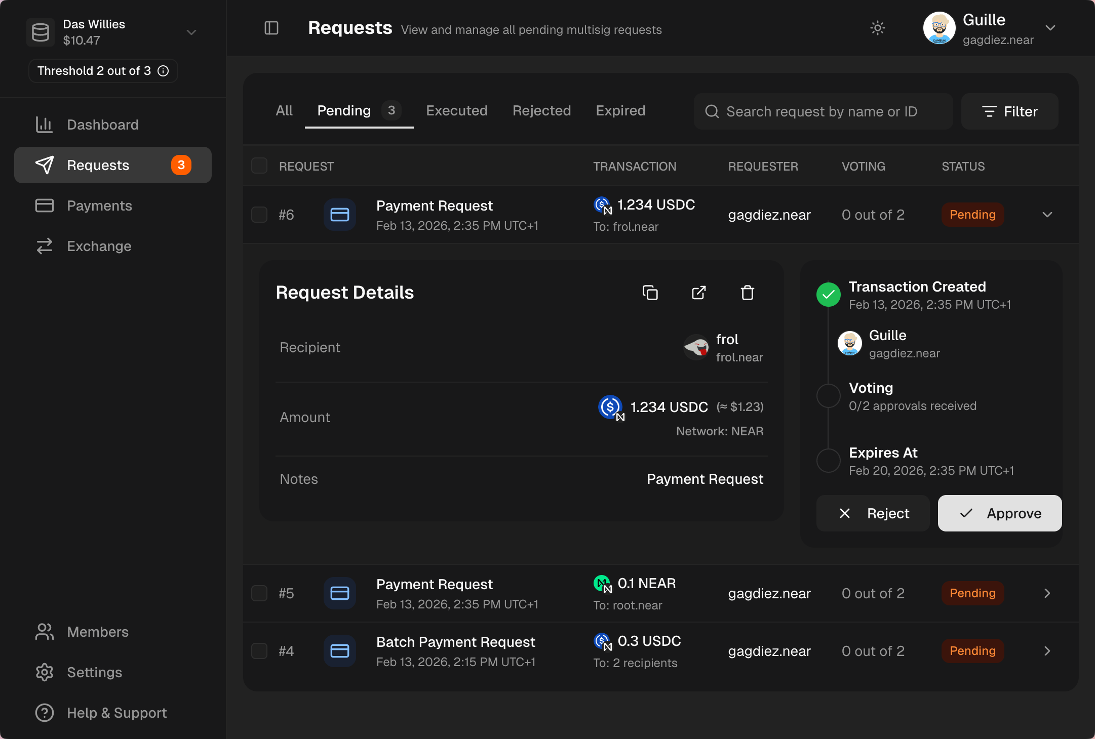The image size is (1095, 739).
Task: Open the Members section
Action: point(97,632)
